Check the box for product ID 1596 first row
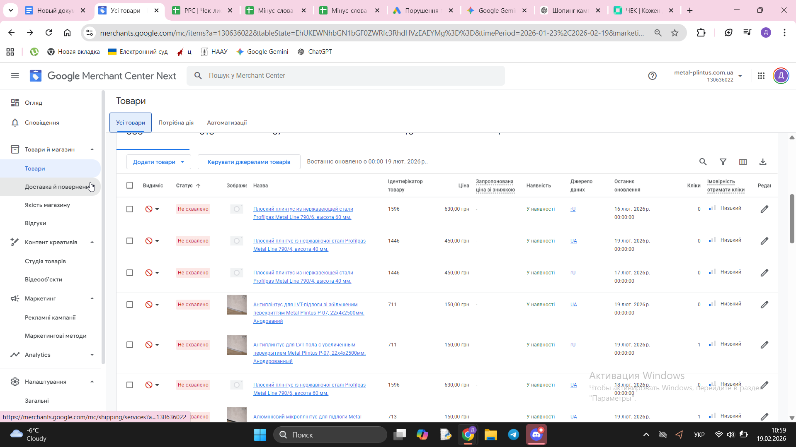This screenshot has width=796, height=447. pos(130,209)
